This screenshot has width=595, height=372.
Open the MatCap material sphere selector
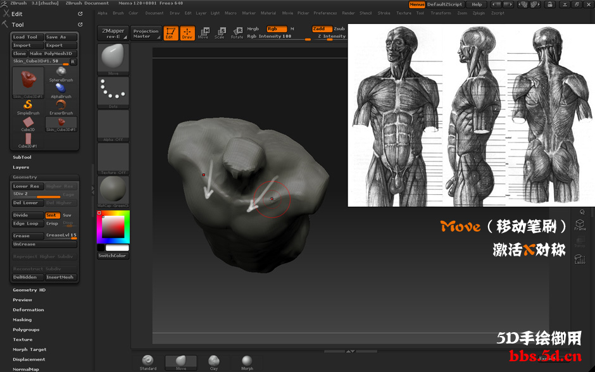[x=113, y=192]
